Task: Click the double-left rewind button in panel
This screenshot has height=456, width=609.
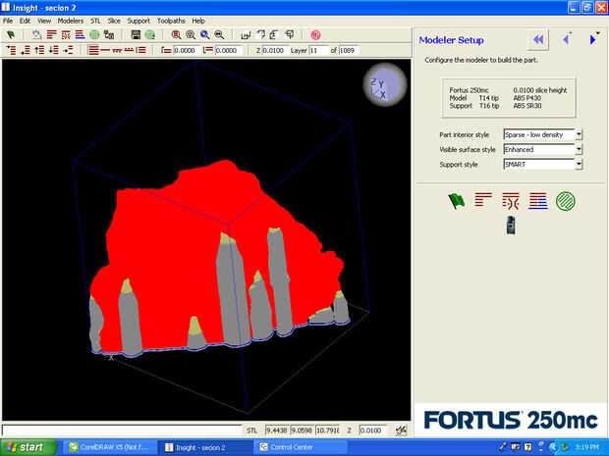Action: tap(537, 39)
